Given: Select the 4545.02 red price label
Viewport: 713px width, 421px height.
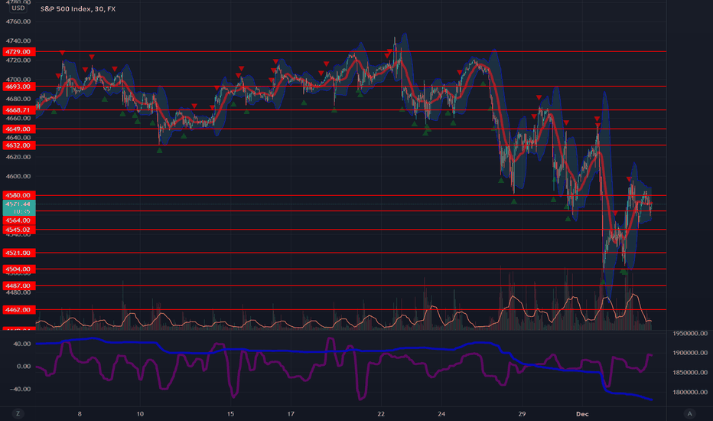Looking at the screenshot, I should (18, 230).
